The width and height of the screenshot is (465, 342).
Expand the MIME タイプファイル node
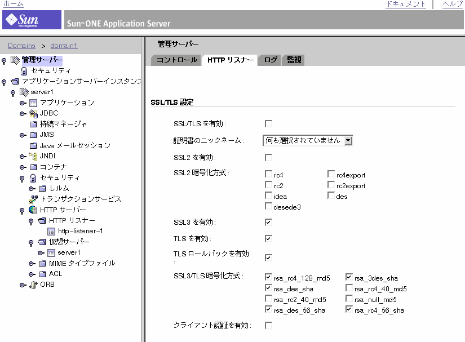[32, 264]
